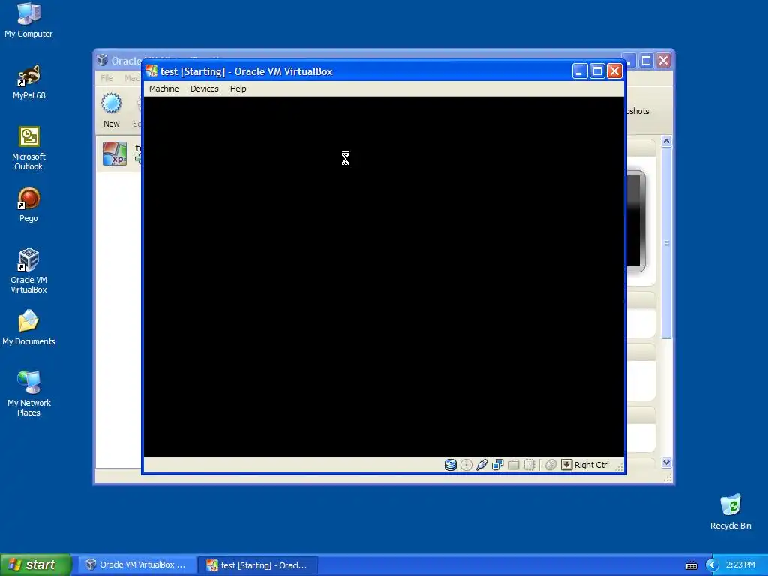This screenshot has height=576, width=768.
Task: Select the My Network Places desktop icon
Action: click(28, 394)
